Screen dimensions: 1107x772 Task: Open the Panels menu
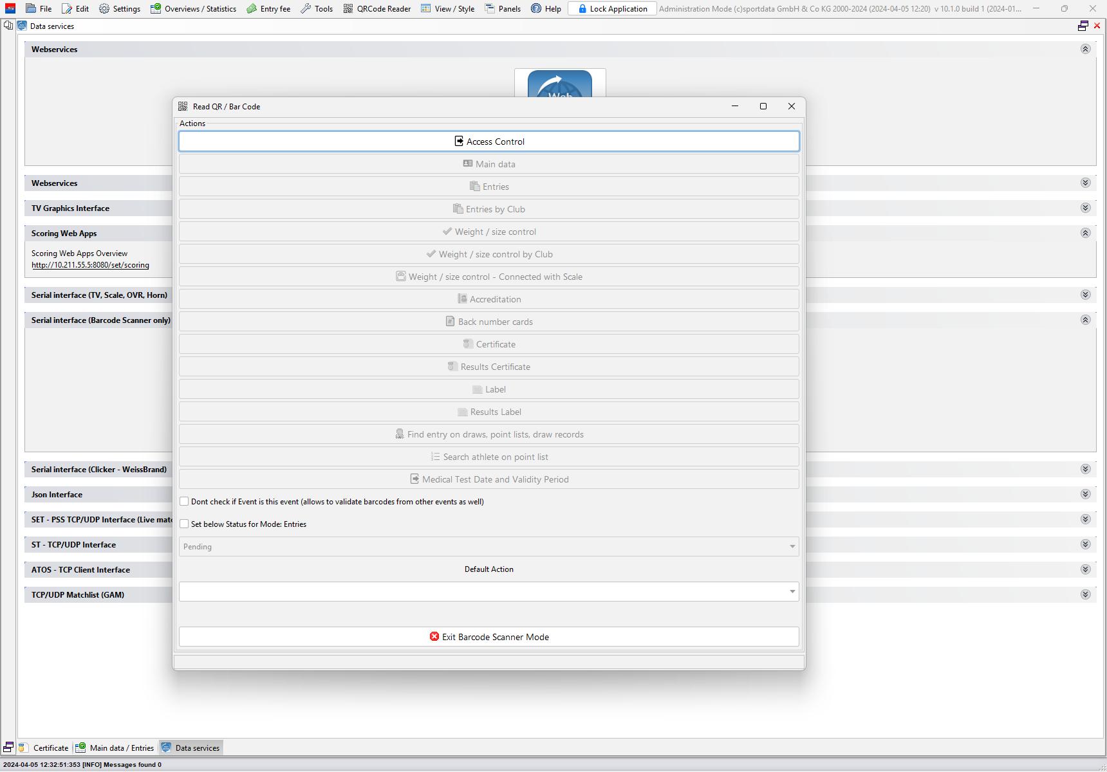click(x=503, y=8)
